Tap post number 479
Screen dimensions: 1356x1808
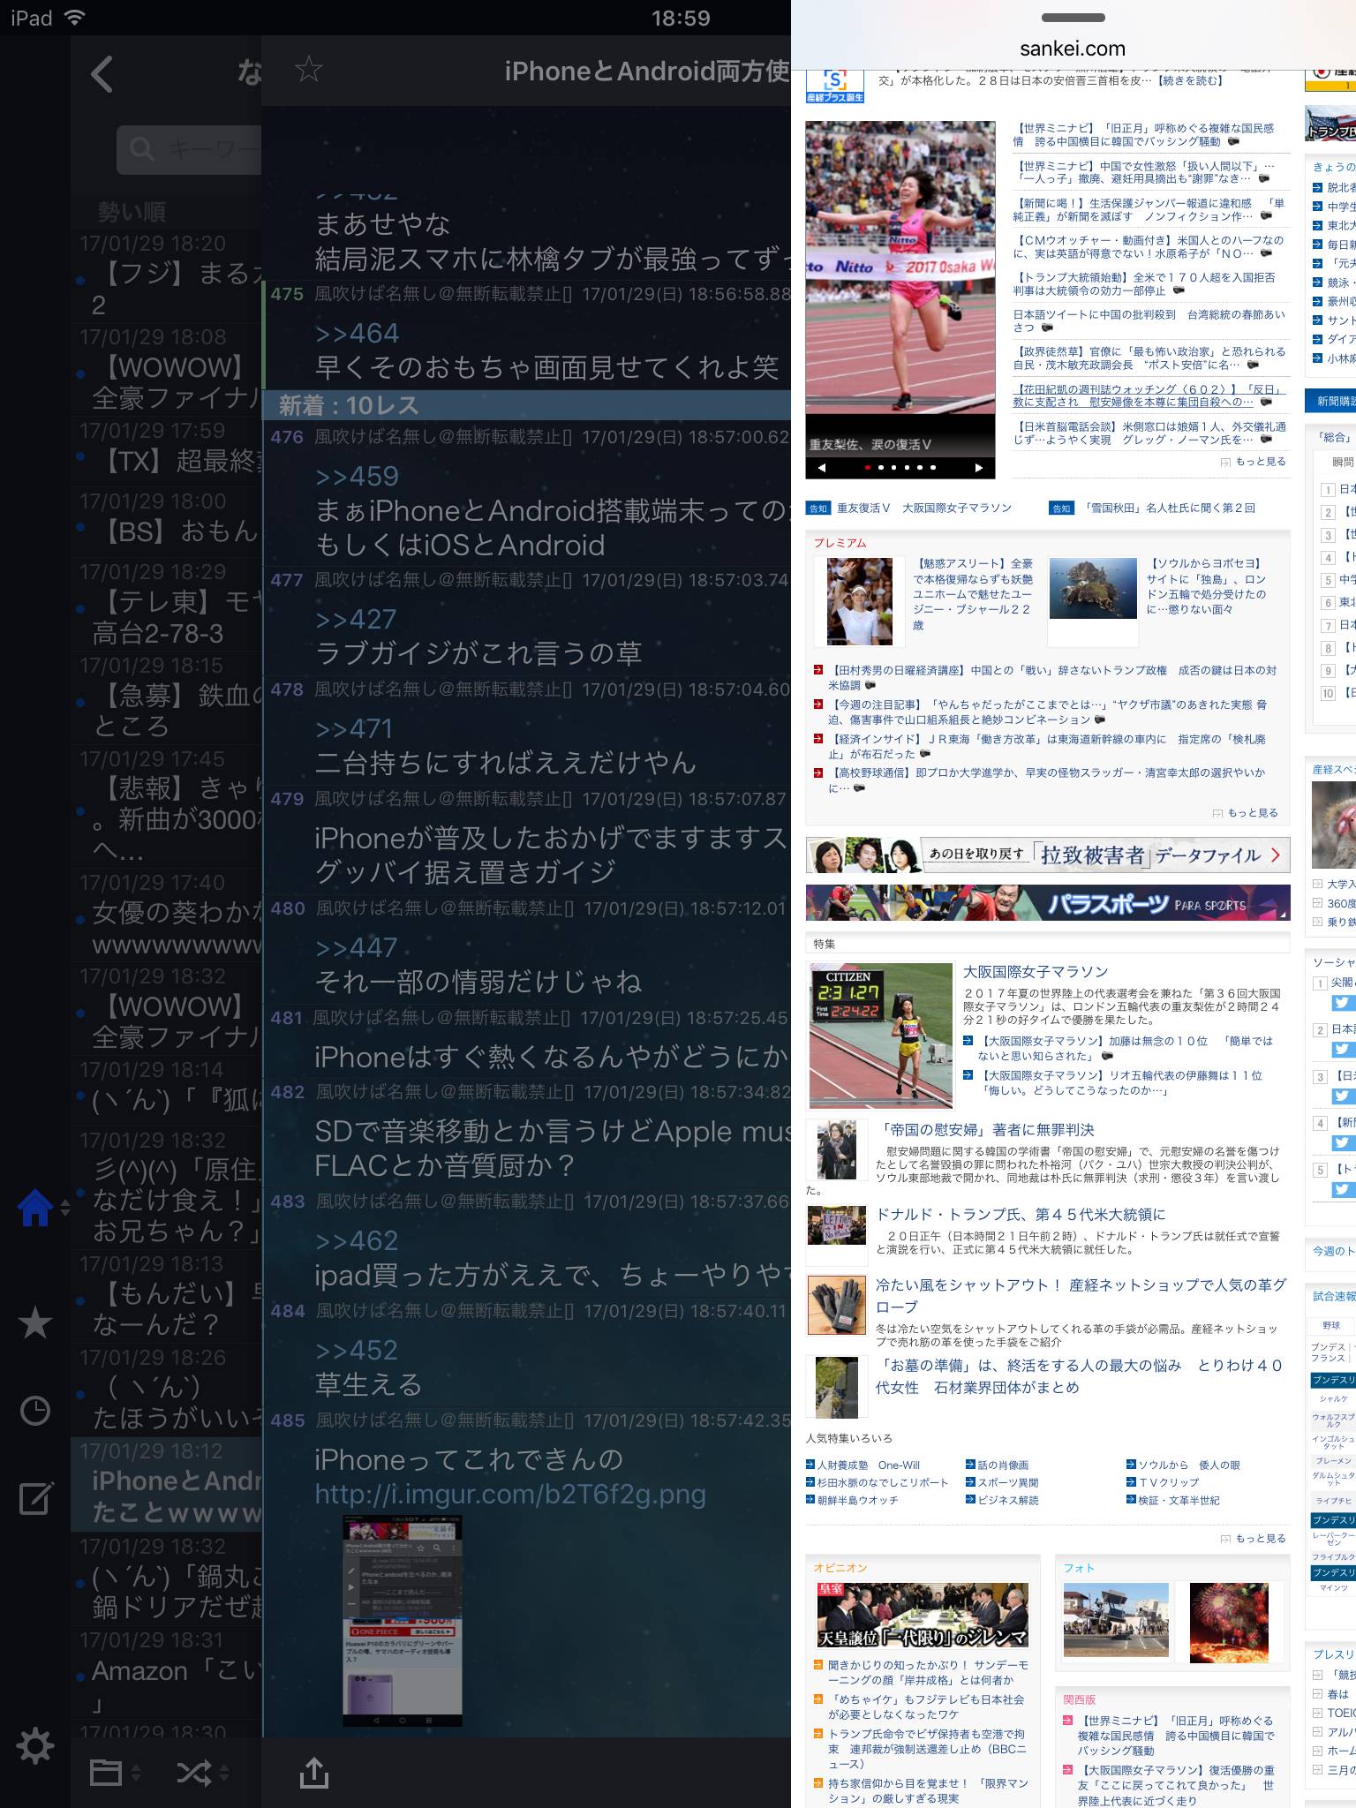[287, 799]
